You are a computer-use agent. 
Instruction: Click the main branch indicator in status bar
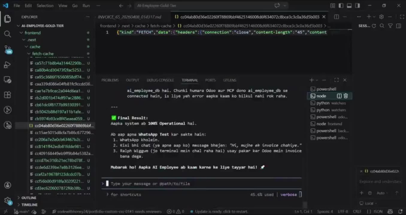22,211
